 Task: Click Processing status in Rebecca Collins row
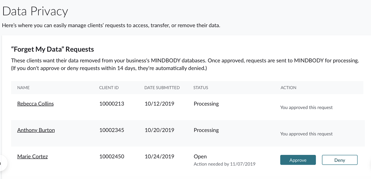click(206, 104)
